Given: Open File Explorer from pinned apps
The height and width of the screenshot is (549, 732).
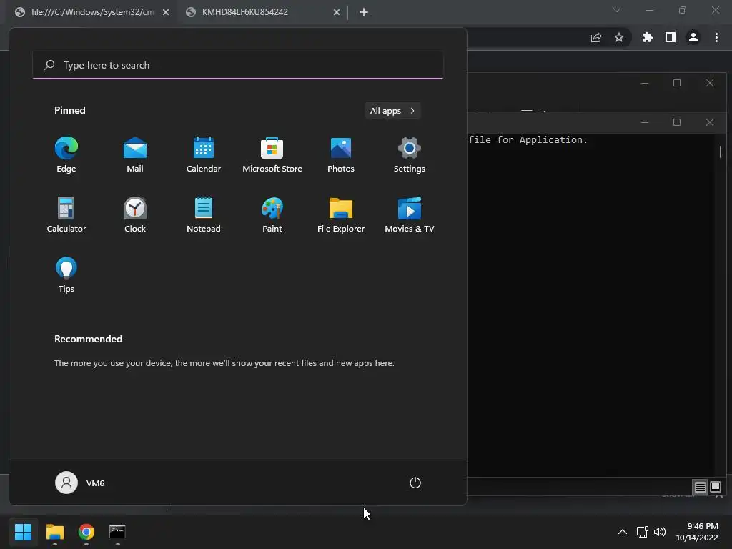Looking at the screenshot, I should point(341,214).
